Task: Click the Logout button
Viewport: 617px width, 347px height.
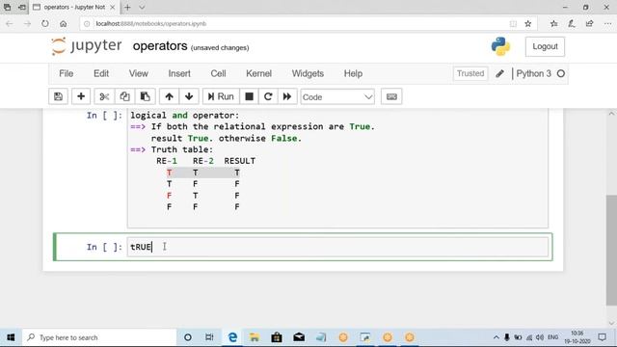Action: pyautogui.click(x=545, y=46)
